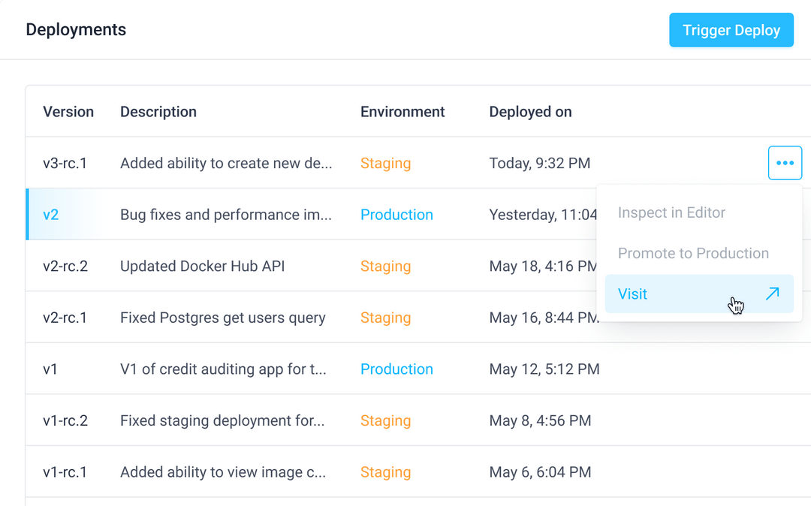The image size is (811, 506).
Task: Open the truncated description of v2-rc.1
Action: [222, 318]
